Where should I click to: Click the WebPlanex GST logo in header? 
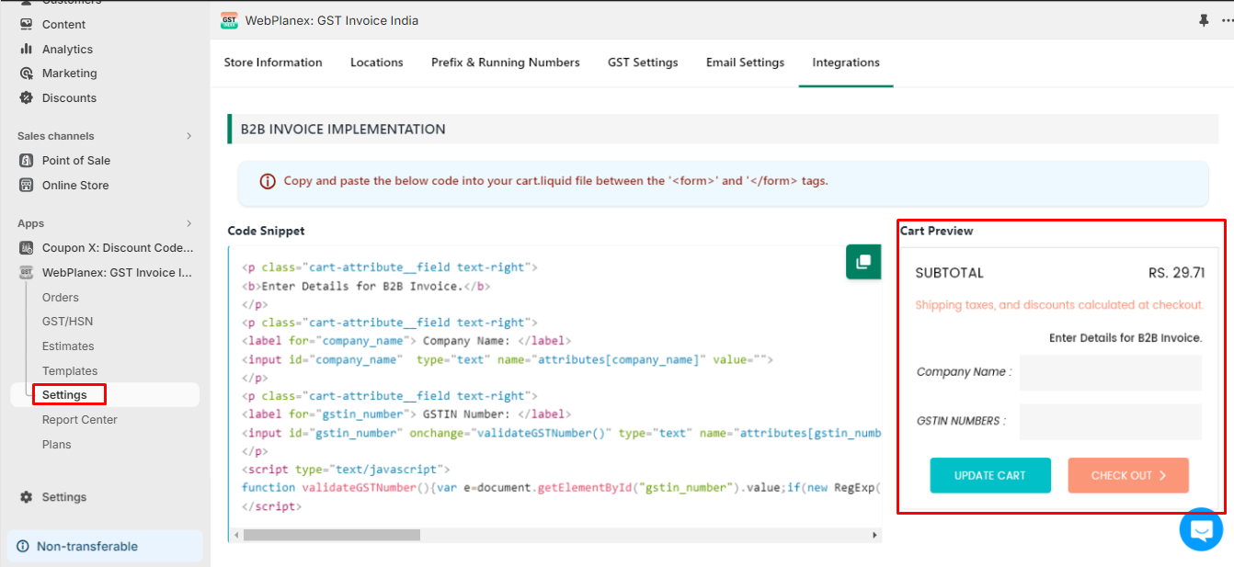[x=229, y=20]
